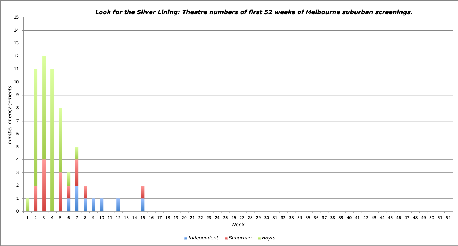The width and height of the screenshot is (458, 246).
Task: Click the blue Independent bar at week 12
Action: 118,205
